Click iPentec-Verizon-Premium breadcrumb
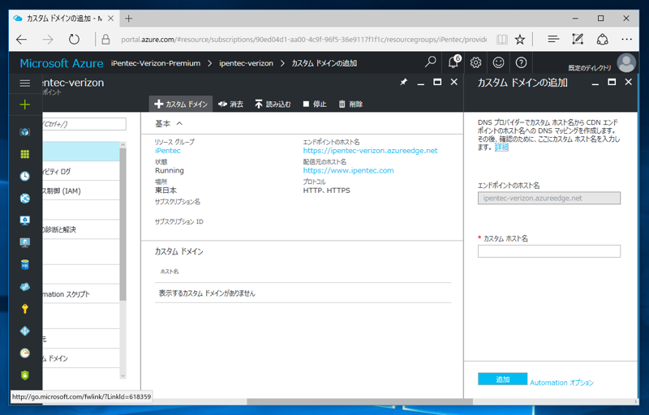This screenshot has height=415, width=649. tap(156, 63)
